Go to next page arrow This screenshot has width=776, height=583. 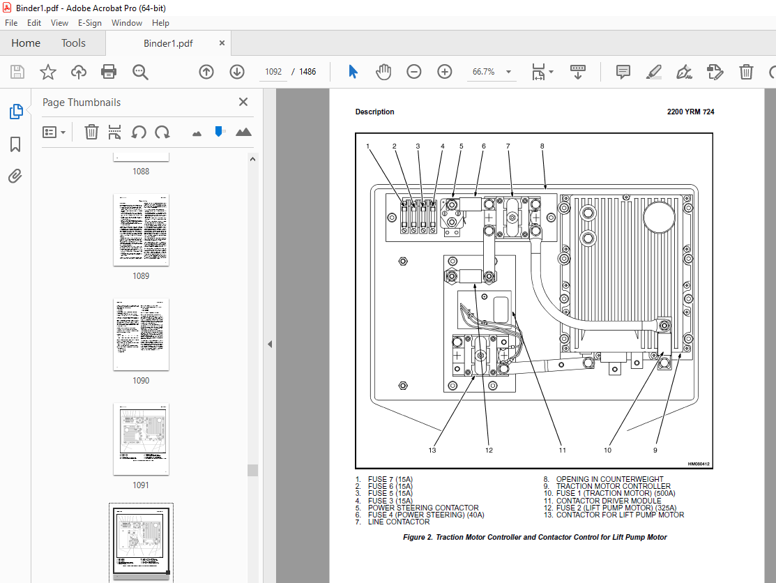click(x=237, y=72)
